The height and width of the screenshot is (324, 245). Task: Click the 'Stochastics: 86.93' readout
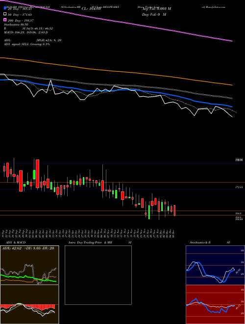(16, 25)
